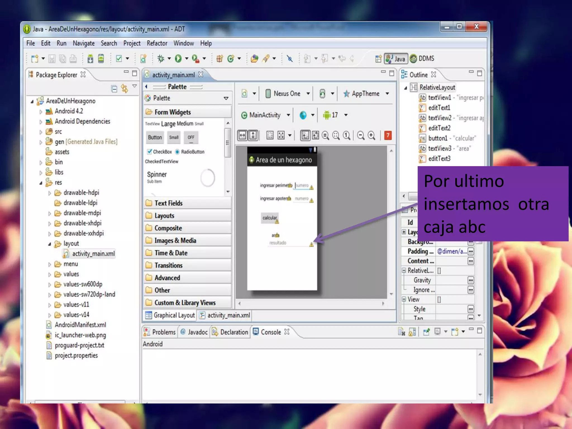The width and height of the screenshot is (572, 429).
Task: Expand the src folder in Package Explorer
Action: pos(41,132)
